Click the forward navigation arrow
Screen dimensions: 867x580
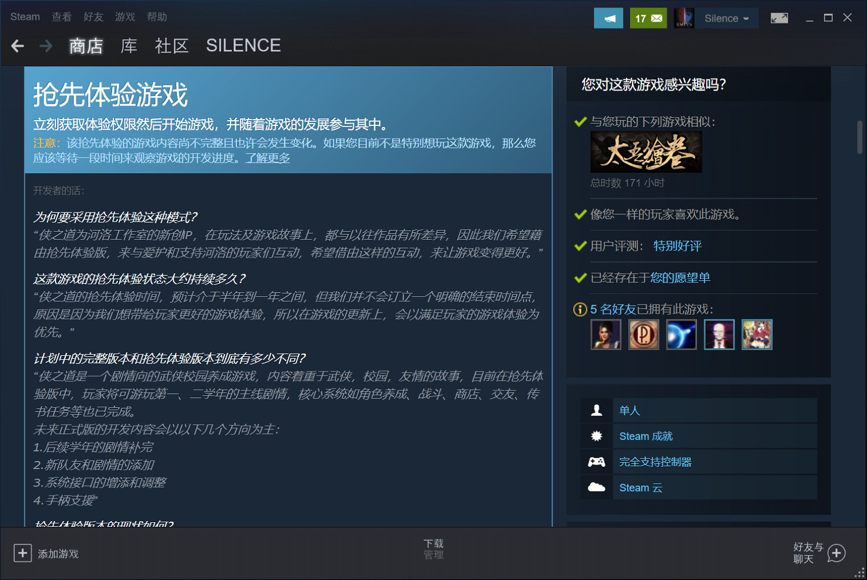[x=46, y=46]
